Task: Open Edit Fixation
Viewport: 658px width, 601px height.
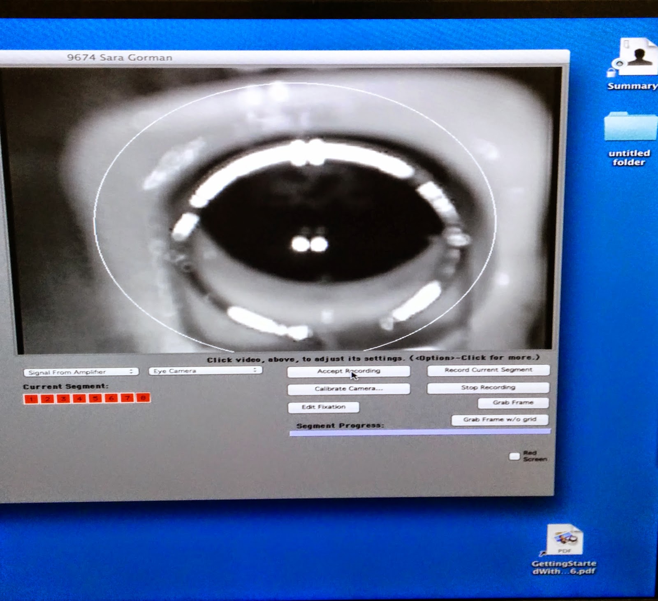Action: point(323,407)
